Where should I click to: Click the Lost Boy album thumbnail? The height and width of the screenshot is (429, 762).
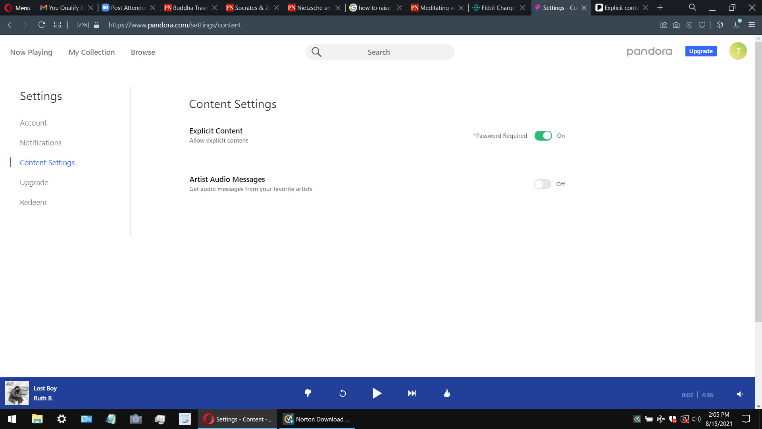(17, 393)
